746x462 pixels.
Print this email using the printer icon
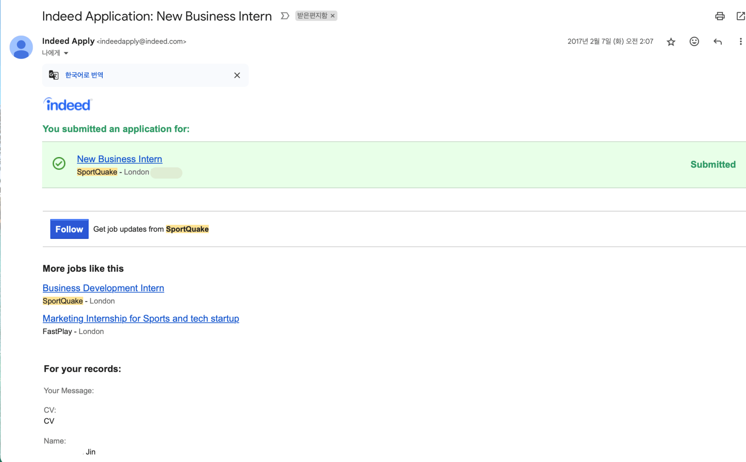point(719,16)
